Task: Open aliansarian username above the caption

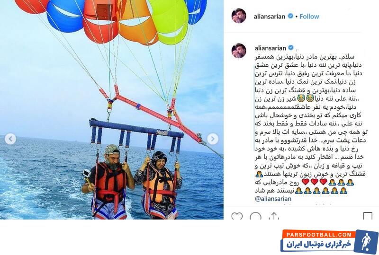Action: coord(271,48)
